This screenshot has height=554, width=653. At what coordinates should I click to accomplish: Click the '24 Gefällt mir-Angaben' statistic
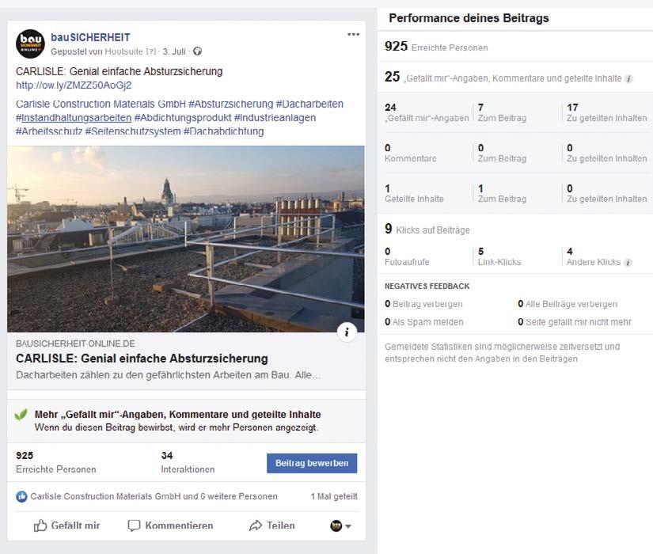coord(427,113)
